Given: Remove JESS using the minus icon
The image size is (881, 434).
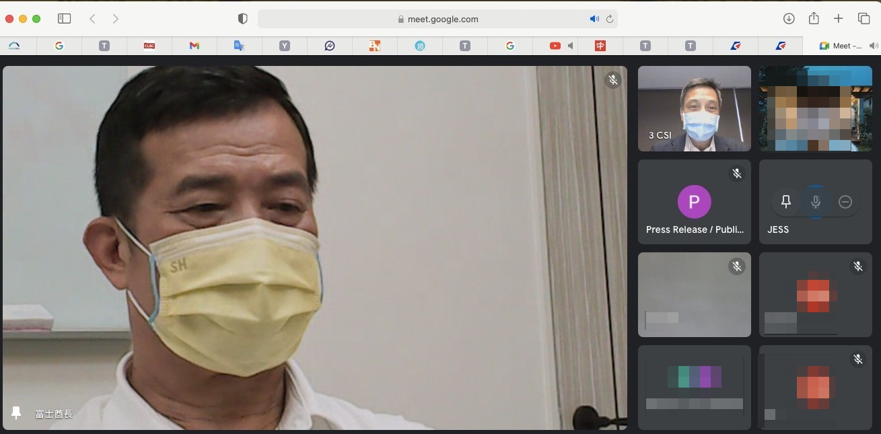Looking at the screenshot, I should point(845,201).
